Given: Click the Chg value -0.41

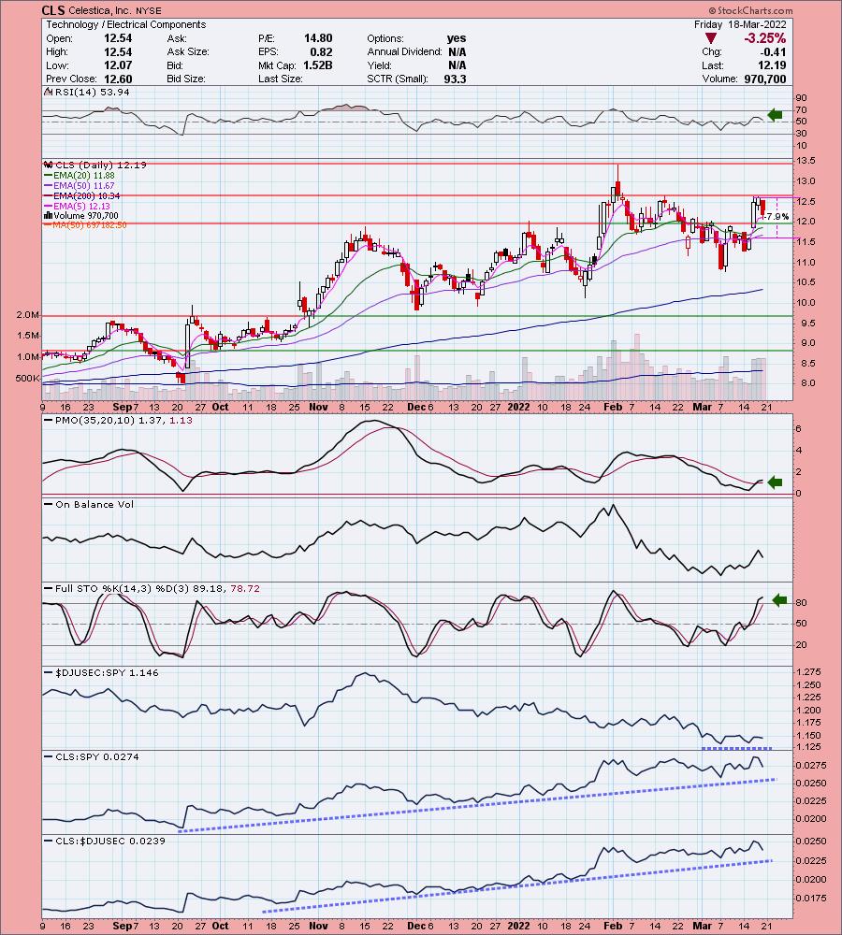Looking at the screenshot, I should tap(774, 51).
